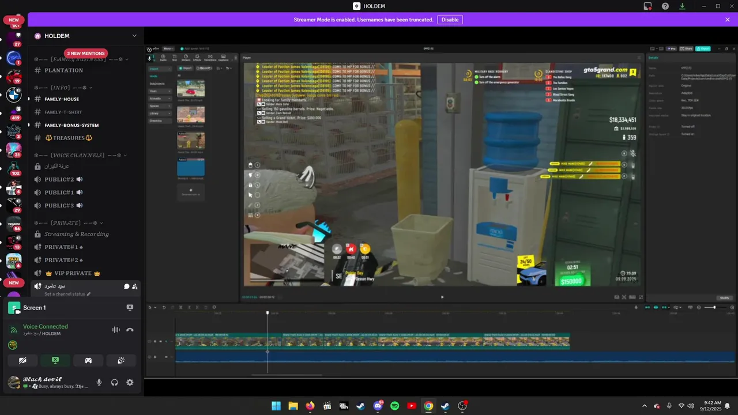Select Audio tab in streamed editor
This screenshot has width=738, height=415.
(x=163, y=58)
